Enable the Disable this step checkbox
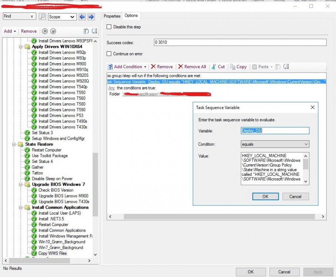This screenshot has width=336, height=277. (x=109, y=27)
